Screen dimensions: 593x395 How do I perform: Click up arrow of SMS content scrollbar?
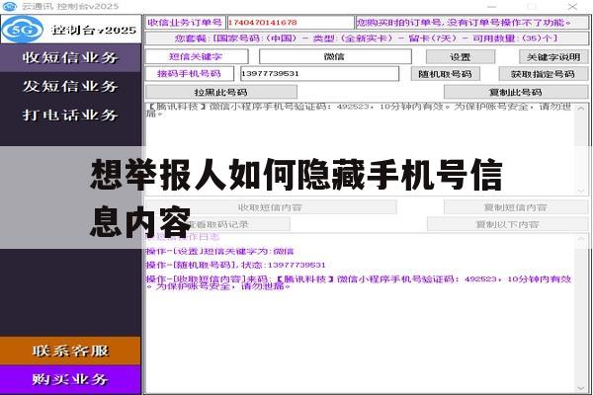coord(581,109)
